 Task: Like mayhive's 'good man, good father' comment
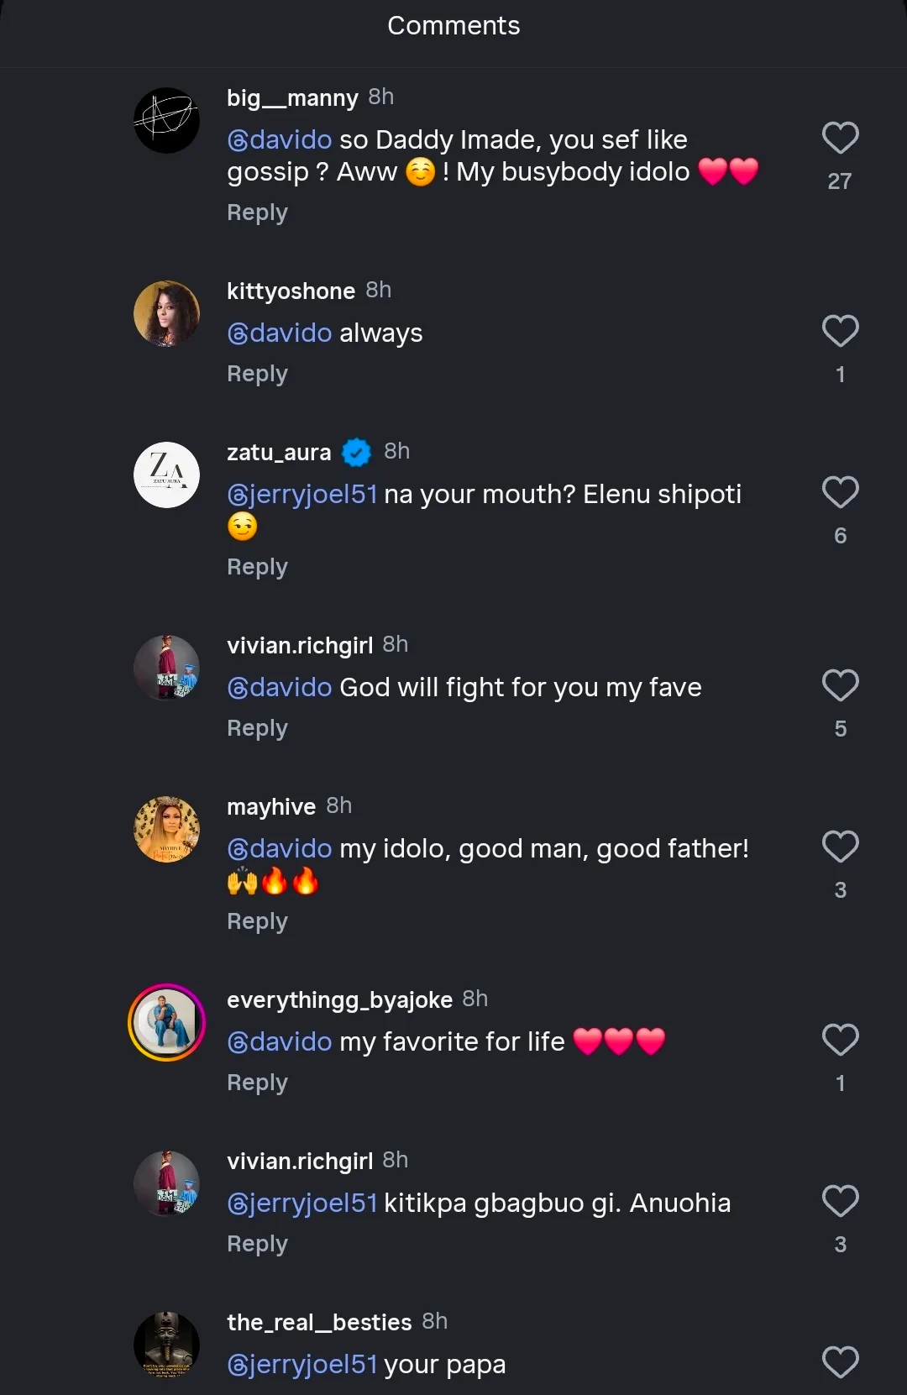[840, 847]
